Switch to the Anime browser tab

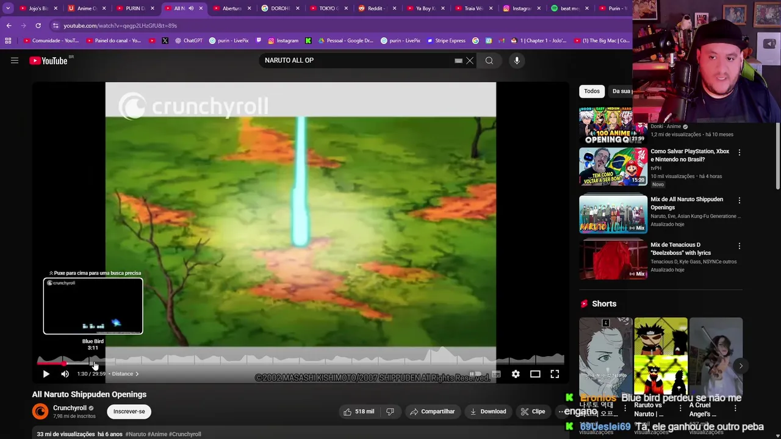pos(85,9)
